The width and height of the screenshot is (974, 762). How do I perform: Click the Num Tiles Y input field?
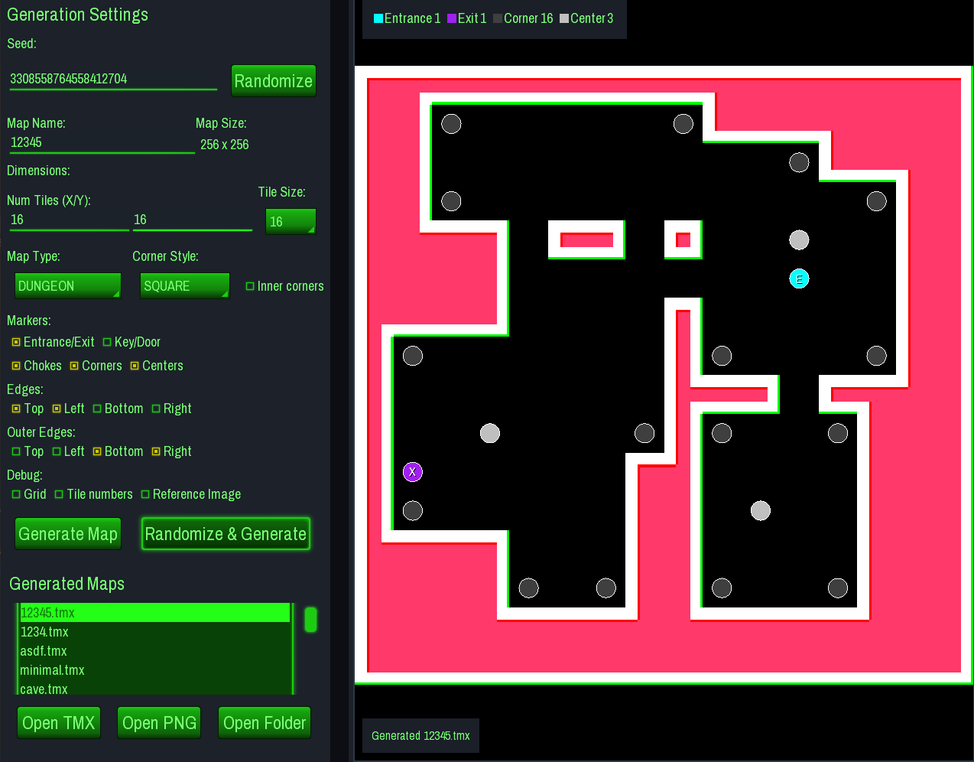pyautogui.click(x=193, y=220)
